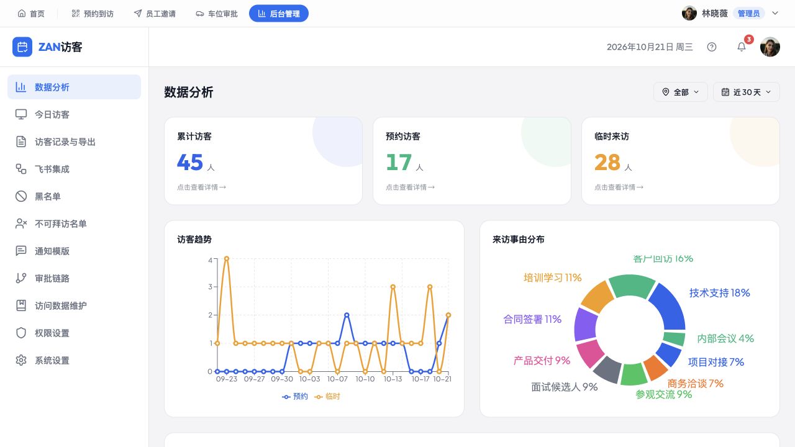Click the 面试候选人 9% label
Screen dimensions: 795x447
click(564, 387)
